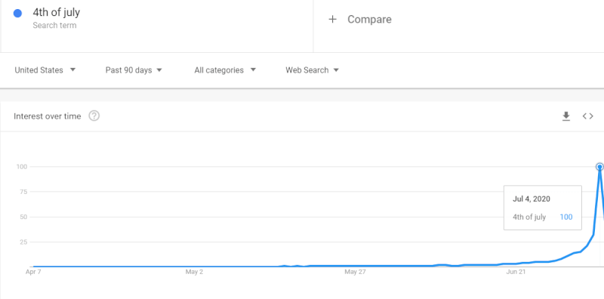Screen dimensions: 604x299
Task: Open the embed code icon
Action: [x=588, y=116]
